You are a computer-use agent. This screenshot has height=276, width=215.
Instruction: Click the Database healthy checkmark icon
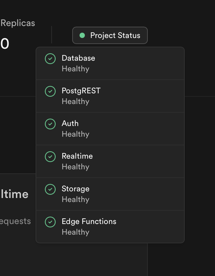tap(50, 59)
